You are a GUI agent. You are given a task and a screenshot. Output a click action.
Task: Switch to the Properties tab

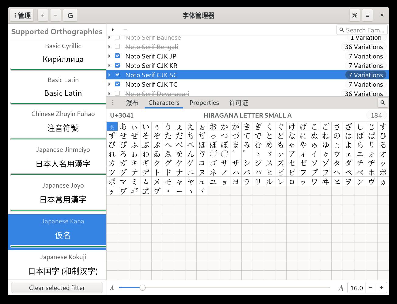[204, 103]
